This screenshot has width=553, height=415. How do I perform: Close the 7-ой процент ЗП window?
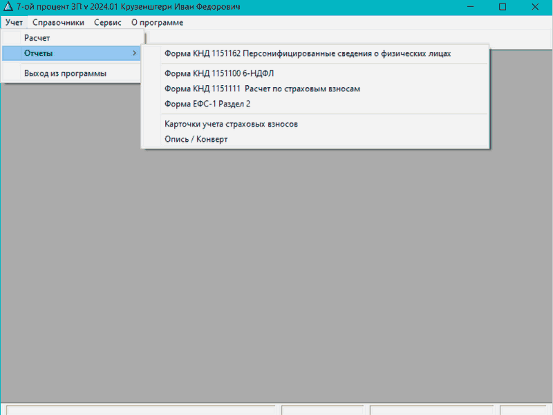pos(534,7)
